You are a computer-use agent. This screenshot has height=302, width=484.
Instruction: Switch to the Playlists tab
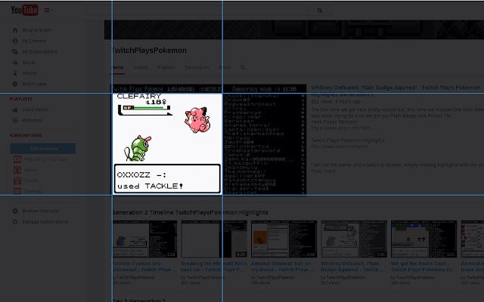point(166,67)
